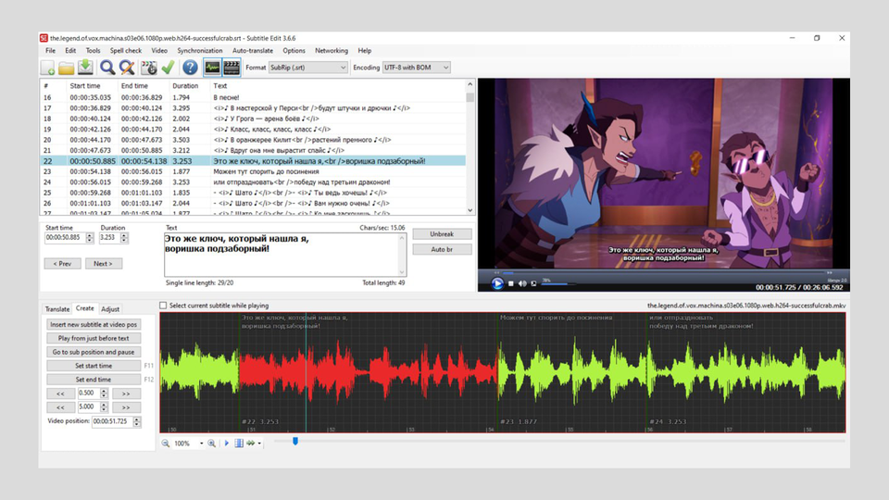Open the File menu
The width and height of the screenshot is (889, 500).
click(x=50, y=50)
